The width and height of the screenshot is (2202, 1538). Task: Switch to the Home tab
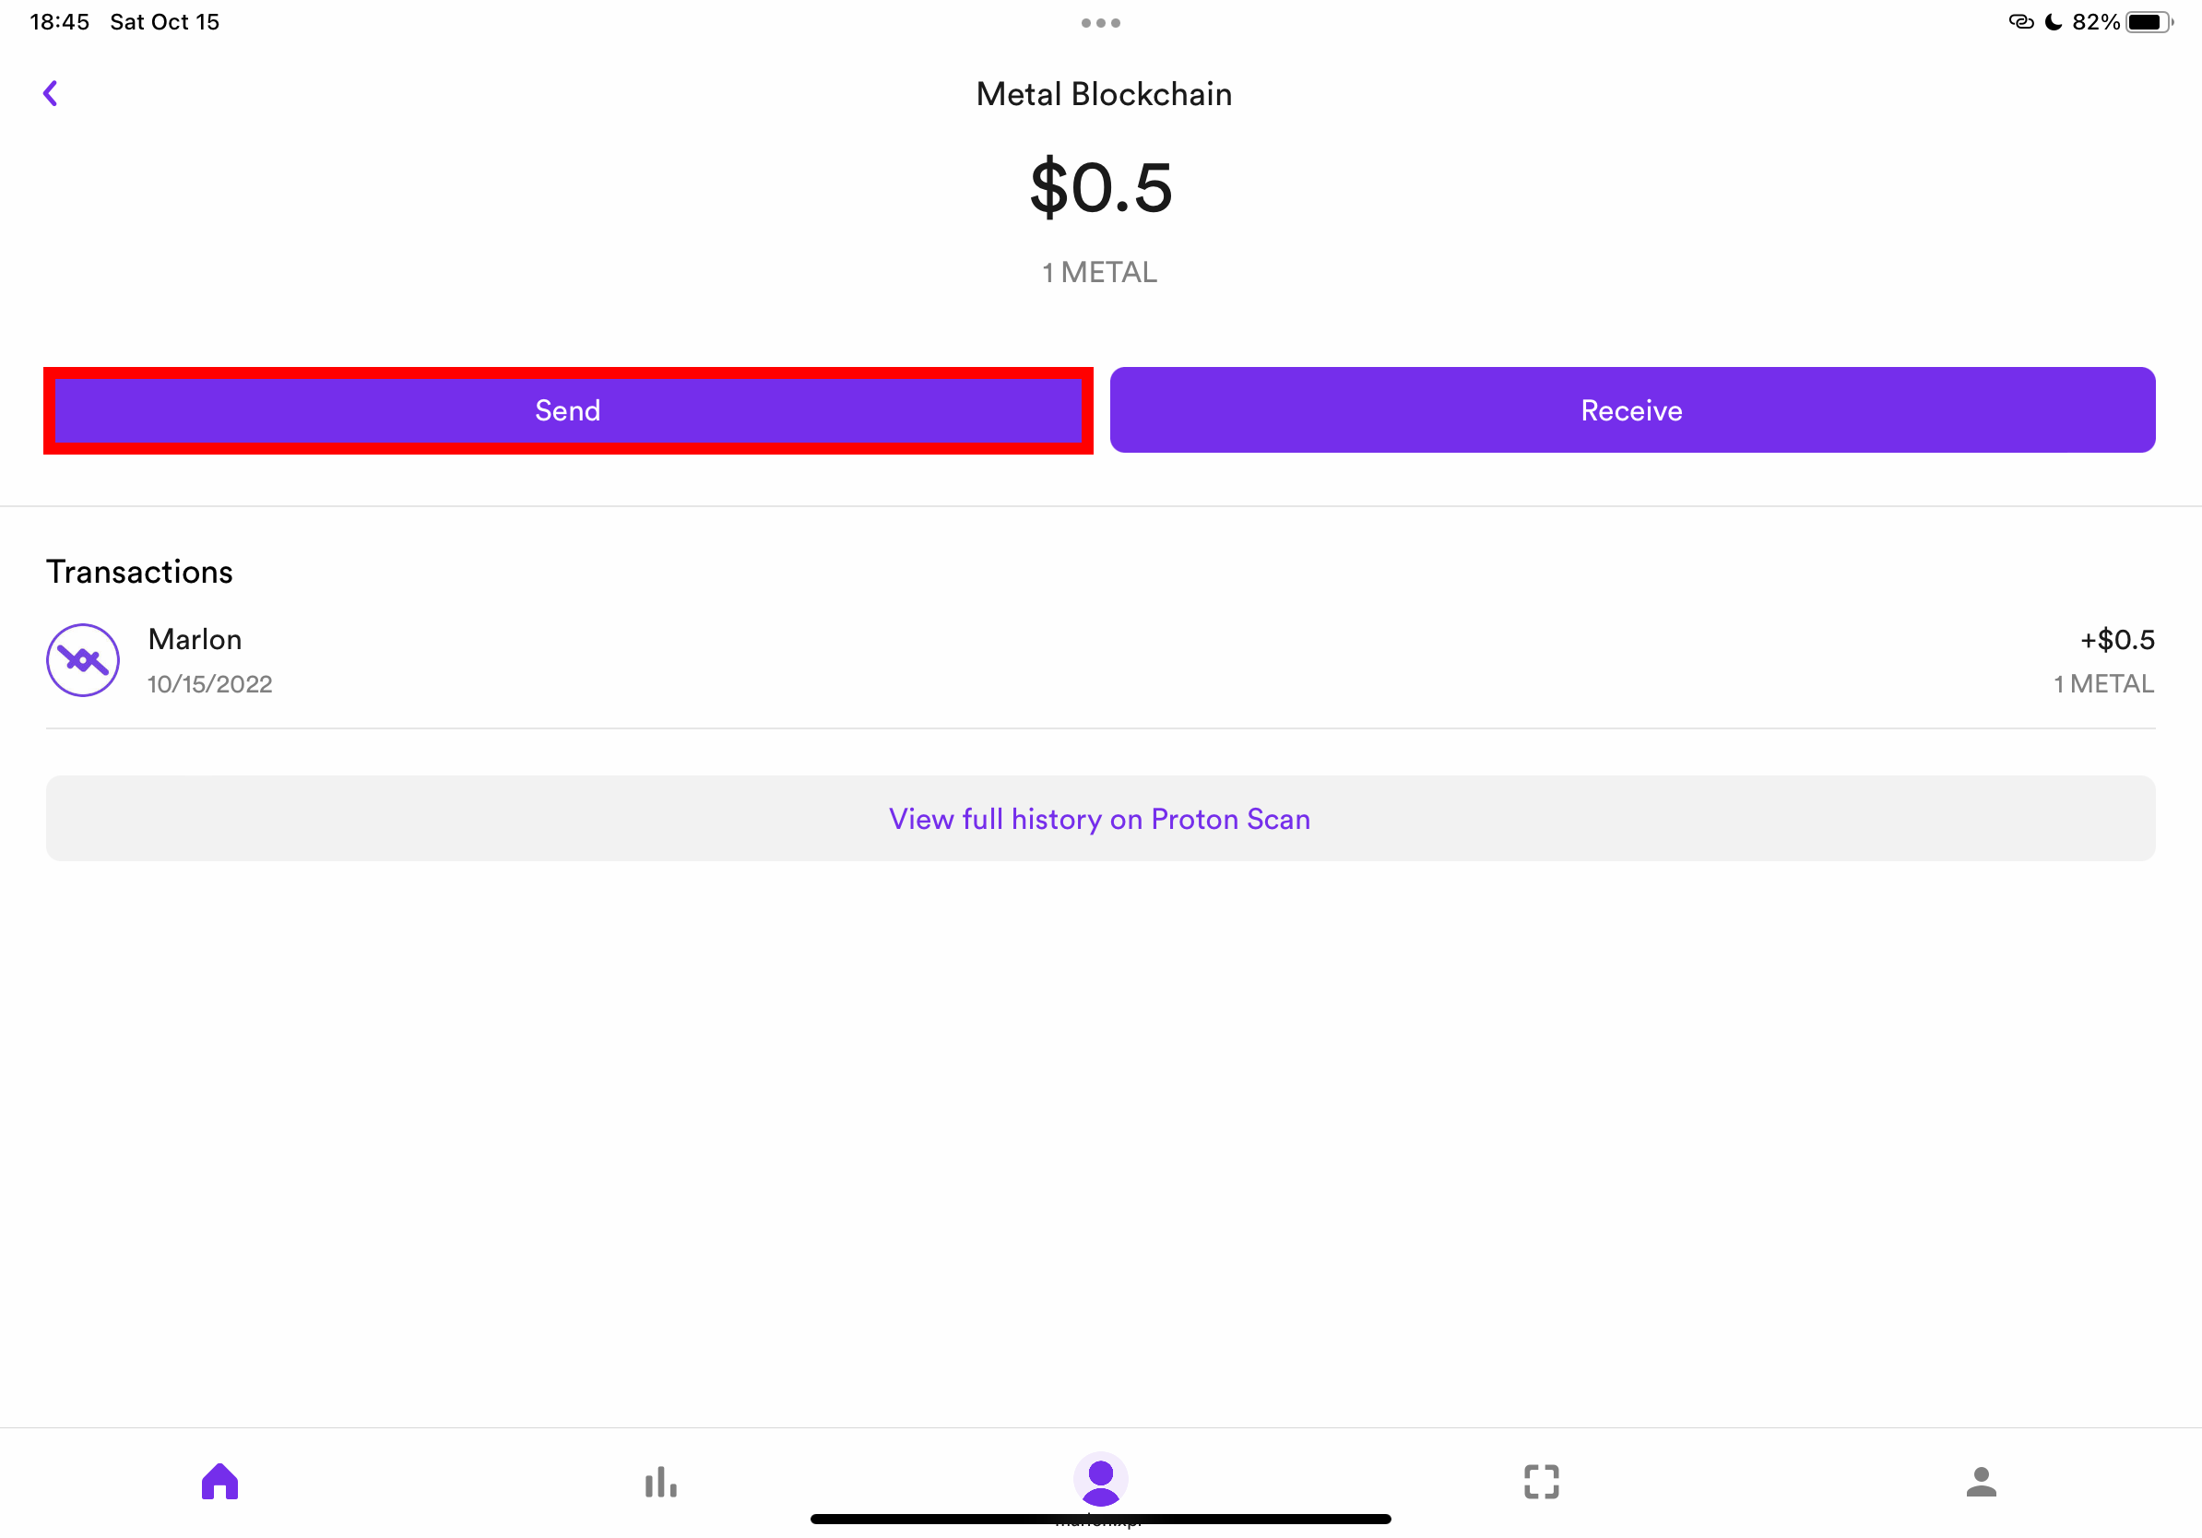click(219, 1482)
